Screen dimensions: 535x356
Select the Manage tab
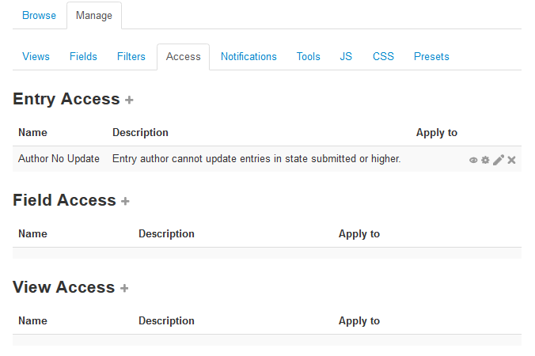(93, 15)
